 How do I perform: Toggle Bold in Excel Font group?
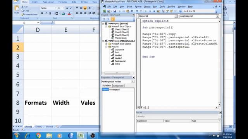pyautogui.click(x=42, y=14)
